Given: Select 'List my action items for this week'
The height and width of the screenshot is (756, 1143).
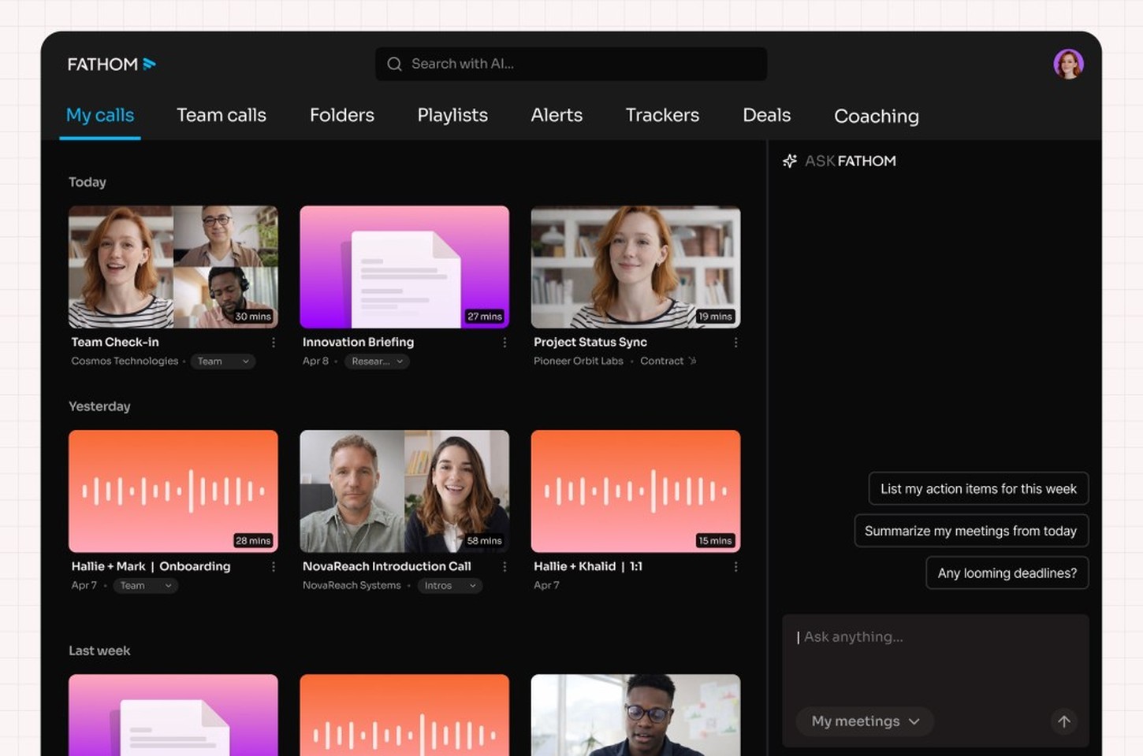Looking at the screenshot, I should point(977,489).
